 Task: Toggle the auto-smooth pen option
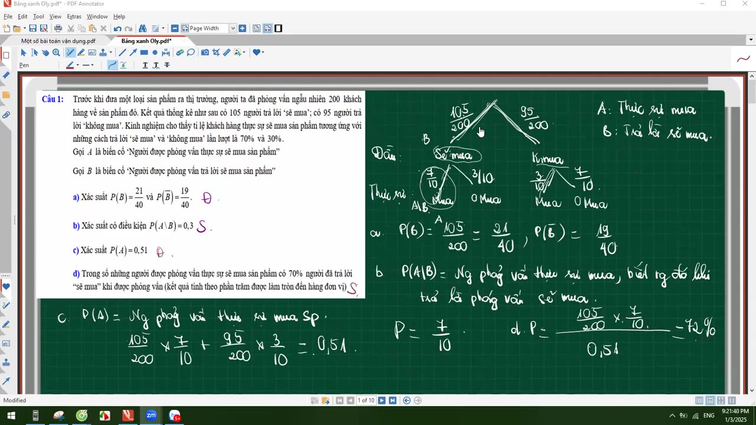click(x=123, y=65)
